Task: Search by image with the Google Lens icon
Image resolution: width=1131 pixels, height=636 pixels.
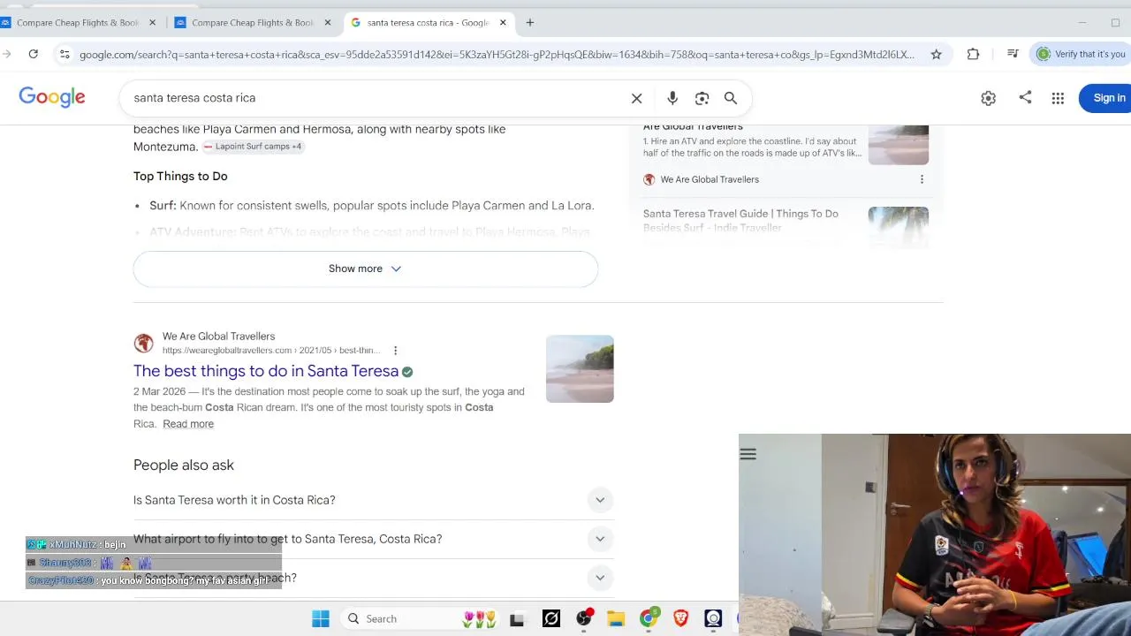Action: (x=702, y=98)
